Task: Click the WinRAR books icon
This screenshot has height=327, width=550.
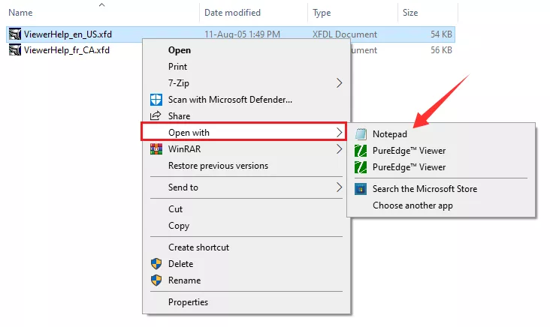Action: [x=156, y=148]
